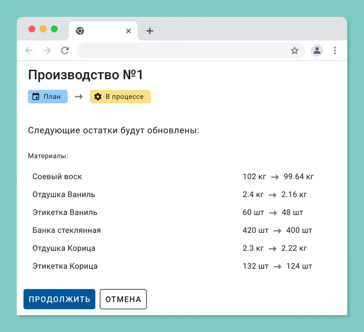This screenshot has width=364, height=332.
Task: Click the '132 шт' current stock value
Action: click(x=255, y=266)
